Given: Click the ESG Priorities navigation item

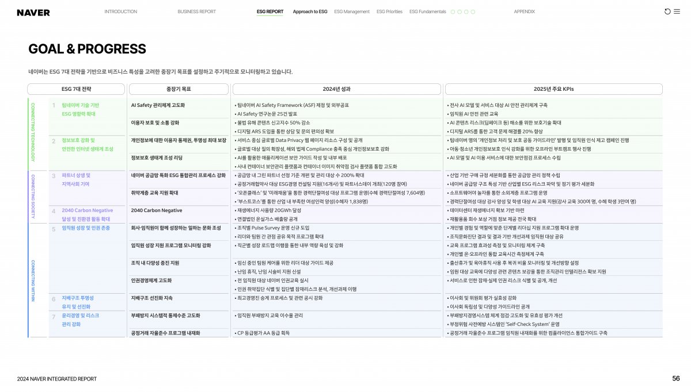Looking at the screenshot, I should [x=389, y=11].
